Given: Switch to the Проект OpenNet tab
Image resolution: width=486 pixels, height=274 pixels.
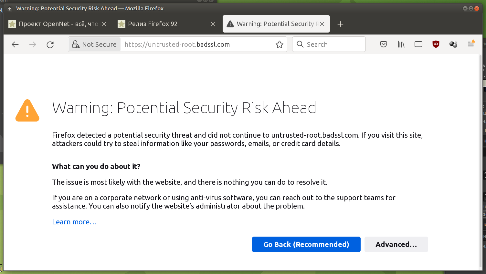Looking at the screenshot, I should coord(55,24).
